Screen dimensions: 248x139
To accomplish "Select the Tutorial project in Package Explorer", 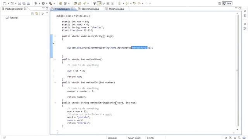I will click(12, 18).
